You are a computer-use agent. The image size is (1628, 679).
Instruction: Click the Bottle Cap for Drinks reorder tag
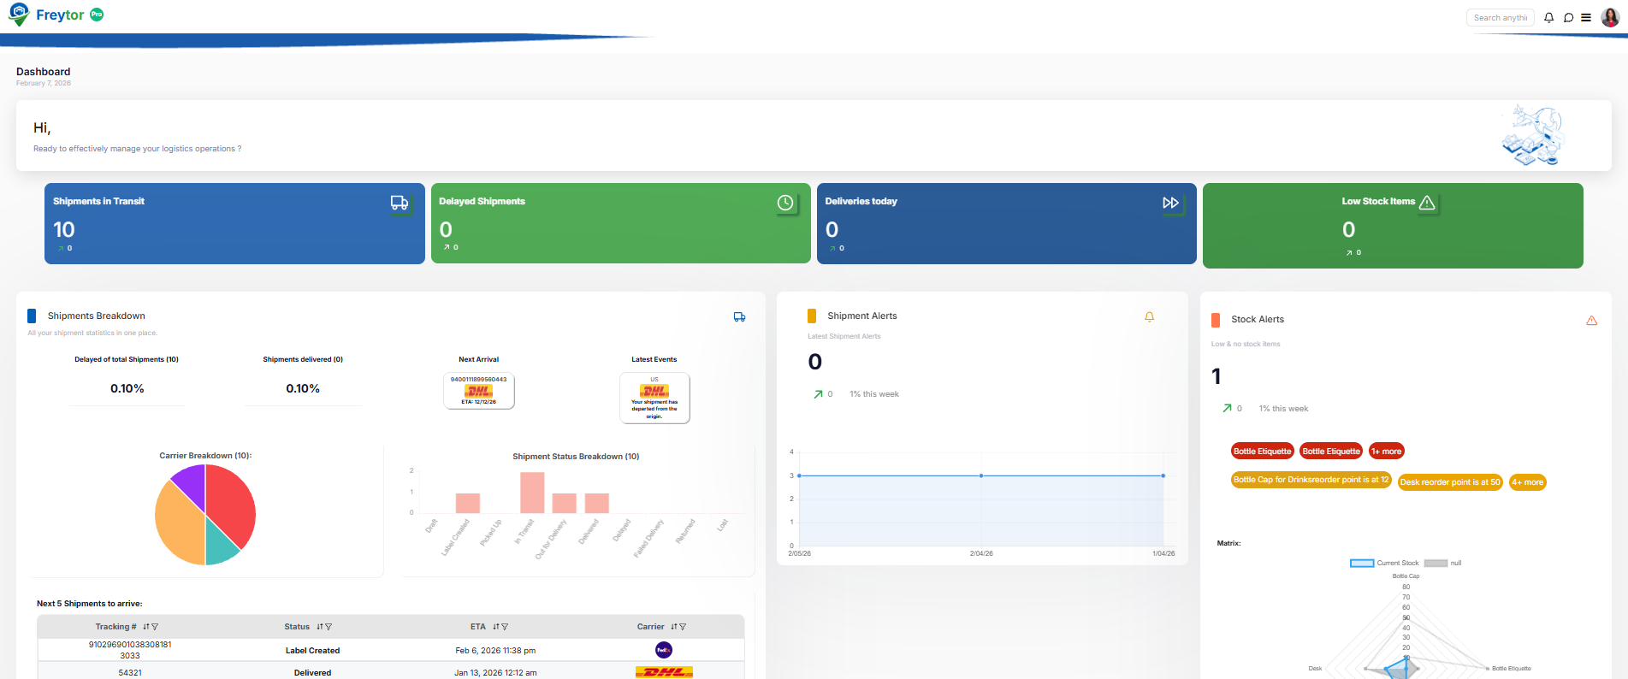pyautogui.click(x=1311, y=480)
